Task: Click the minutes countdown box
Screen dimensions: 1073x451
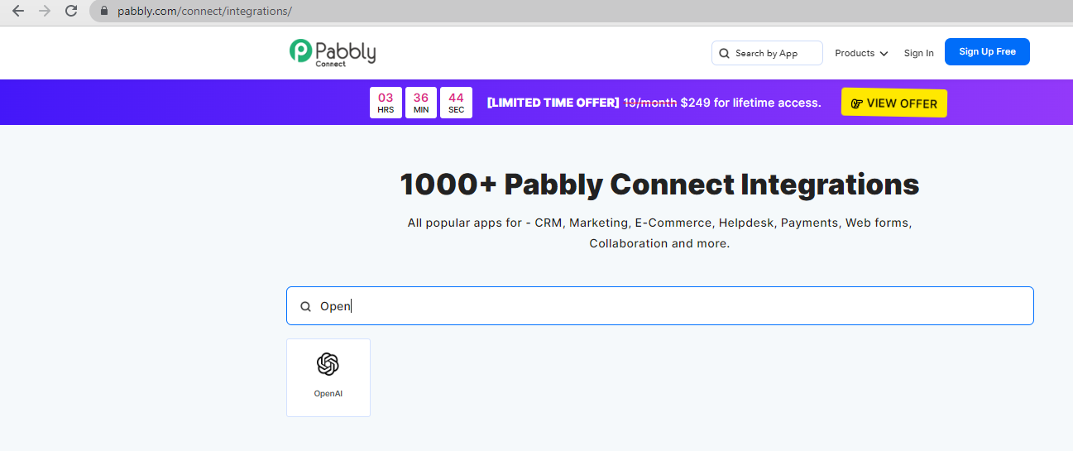Action: pos(421,103)
